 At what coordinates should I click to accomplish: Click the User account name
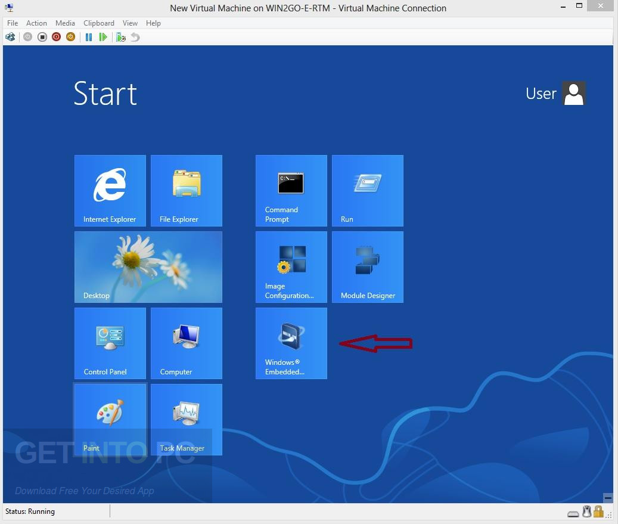pos(541,94)
